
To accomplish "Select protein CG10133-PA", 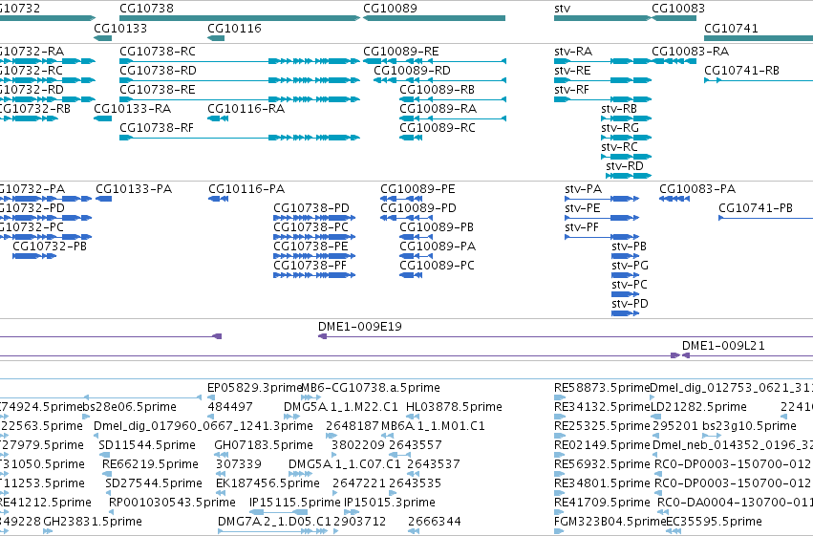I will pos(104,199).
